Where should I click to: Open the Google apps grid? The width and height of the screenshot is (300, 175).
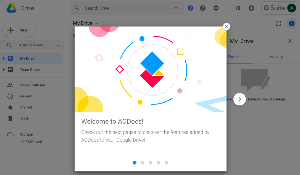click(238, 8)
